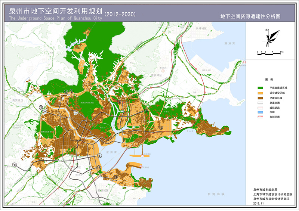Click the 2012.11 date text
Viewport: 299px width, 211px height.
pyautogui.click(x=258, y=204)
